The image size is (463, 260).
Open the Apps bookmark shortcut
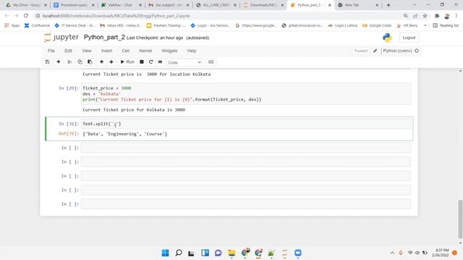(x=12, y=26)
